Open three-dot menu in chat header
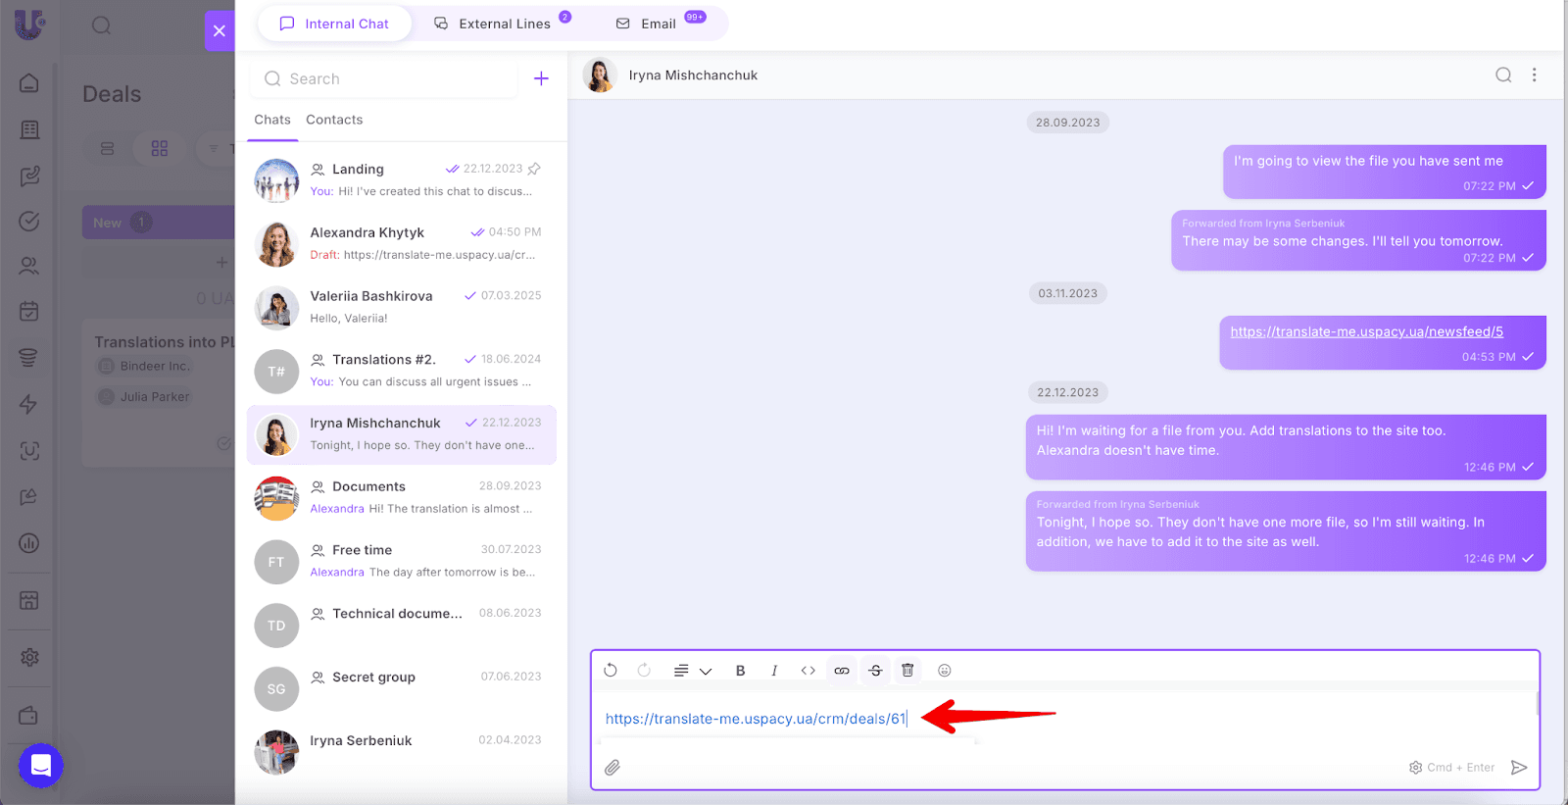1568x805 pixels. pyautogui.click(x=1535, y=75)
